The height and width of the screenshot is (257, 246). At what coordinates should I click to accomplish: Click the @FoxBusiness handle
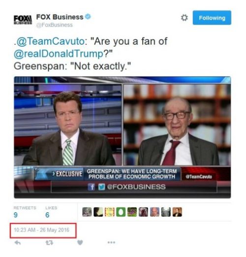point(54,25)
